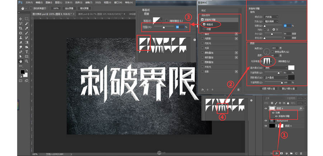The image size is (323, 156).
Task: Select the Hand tool in toolbox
Action: 20,61
